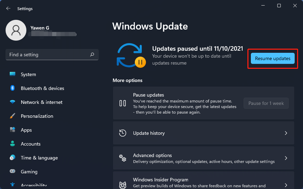Open Time & language settings
Screen dimensions: 303x189
click(52, 158)
